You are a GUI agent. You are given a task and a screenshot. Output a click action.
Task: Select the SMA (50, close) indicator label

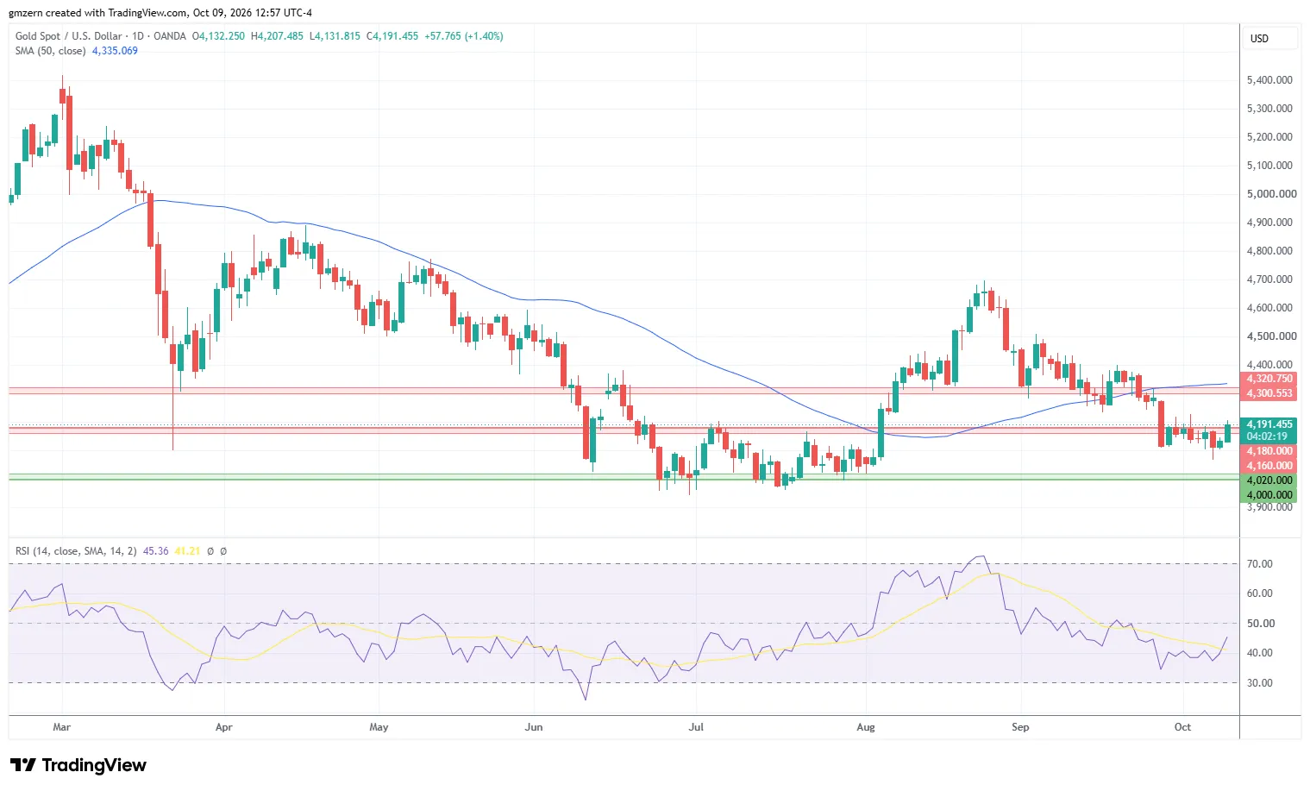[x=51, y=51]
